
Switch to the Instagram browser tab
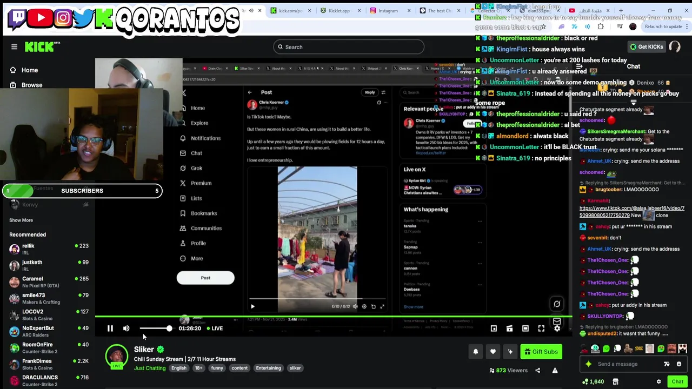[388, 10]
